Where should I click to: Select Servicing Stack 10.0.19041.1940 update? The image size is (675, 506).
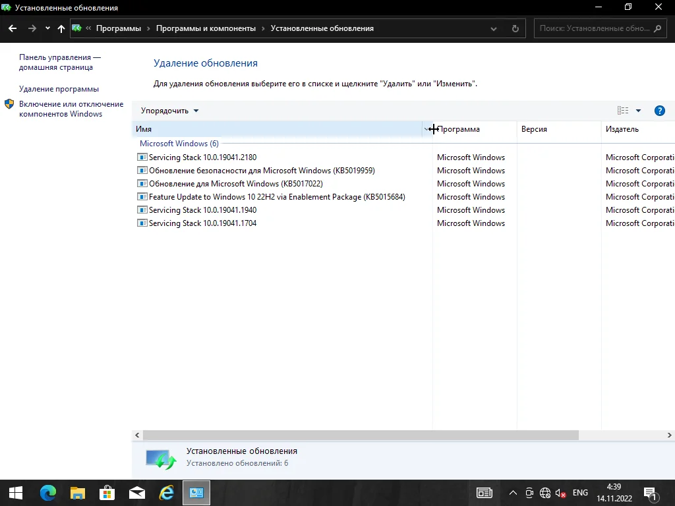tap(202, 210)
